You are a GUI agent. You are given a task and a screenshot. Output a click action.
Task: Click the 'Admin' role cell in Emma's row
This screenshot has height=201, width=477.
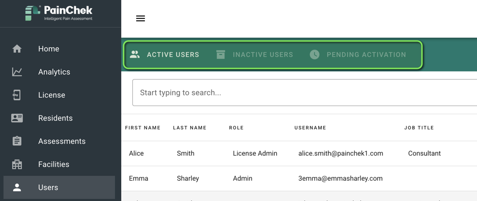tap(242, 178)
